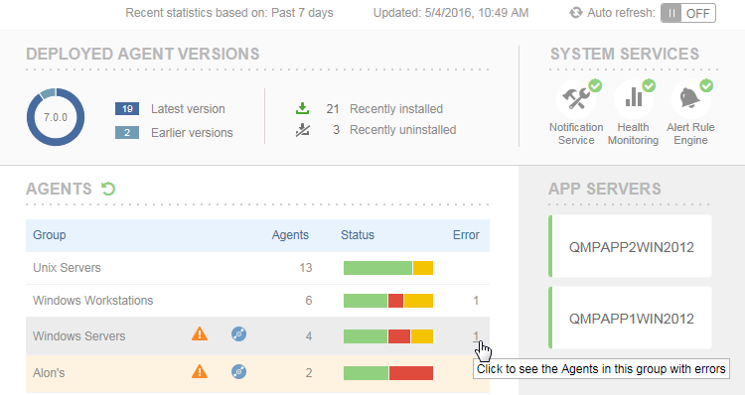
Task: Sort by the Group column header
Action: 50,235
